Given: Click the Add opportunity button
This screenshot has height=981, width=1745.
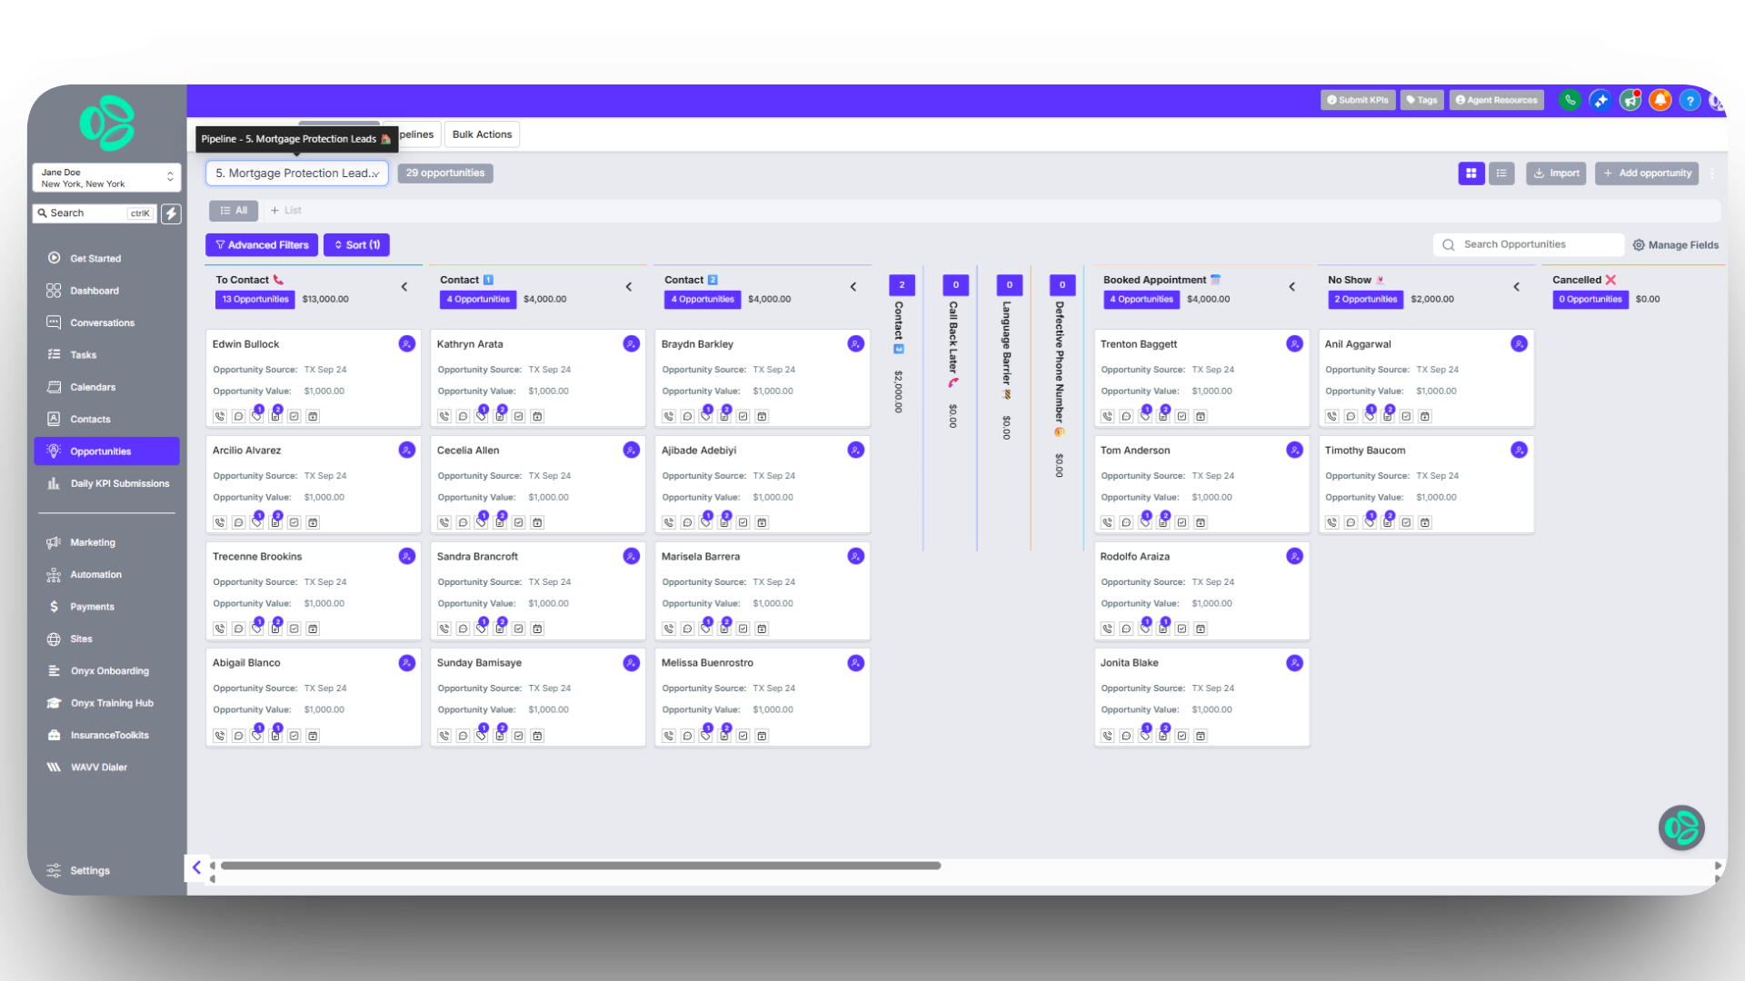Looking at the screenshot, I should pyautogui.click(x=1646, y=173).
